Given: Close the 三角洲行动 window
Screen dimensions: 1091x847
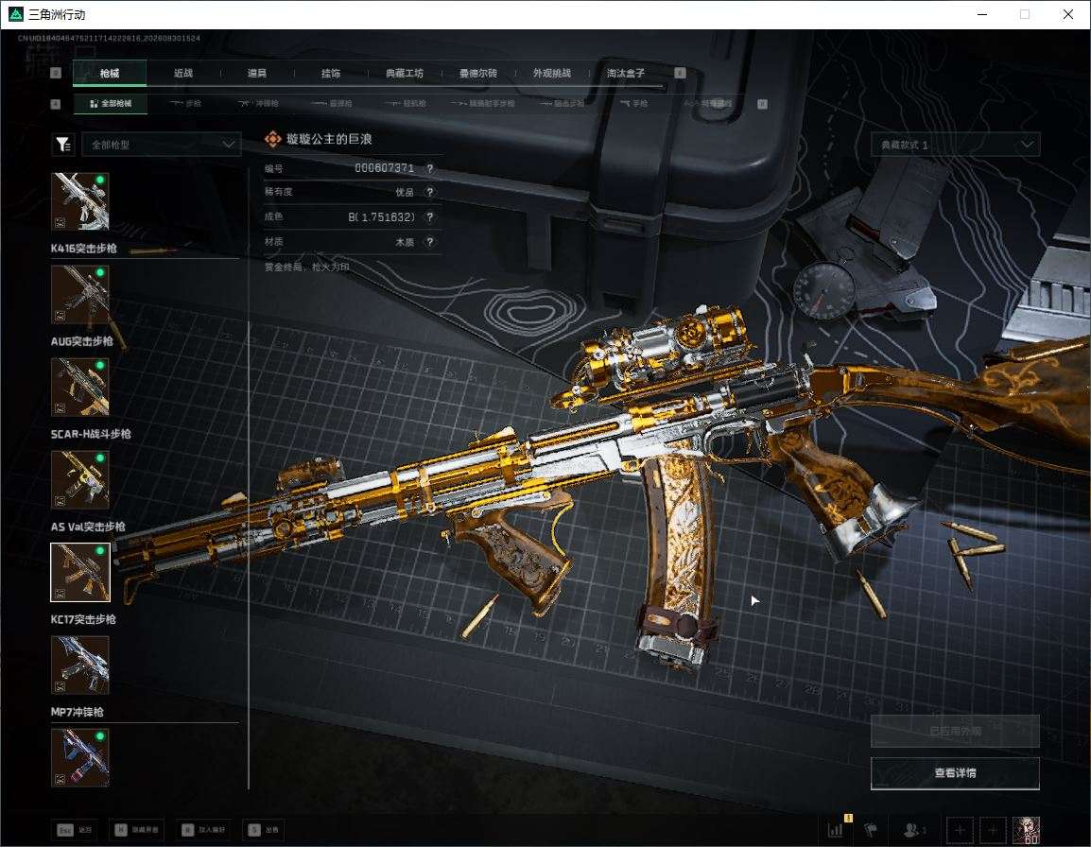Looking at the screenshot, I should 1068,14.
